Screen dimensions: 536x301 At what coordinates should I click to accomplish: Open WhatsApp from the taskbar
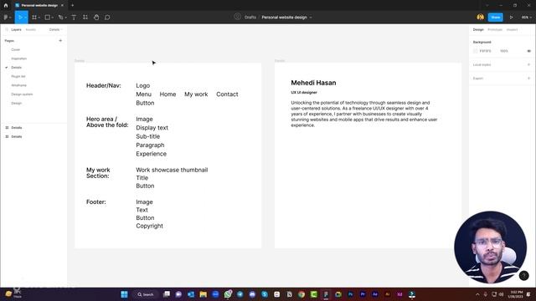228,294
